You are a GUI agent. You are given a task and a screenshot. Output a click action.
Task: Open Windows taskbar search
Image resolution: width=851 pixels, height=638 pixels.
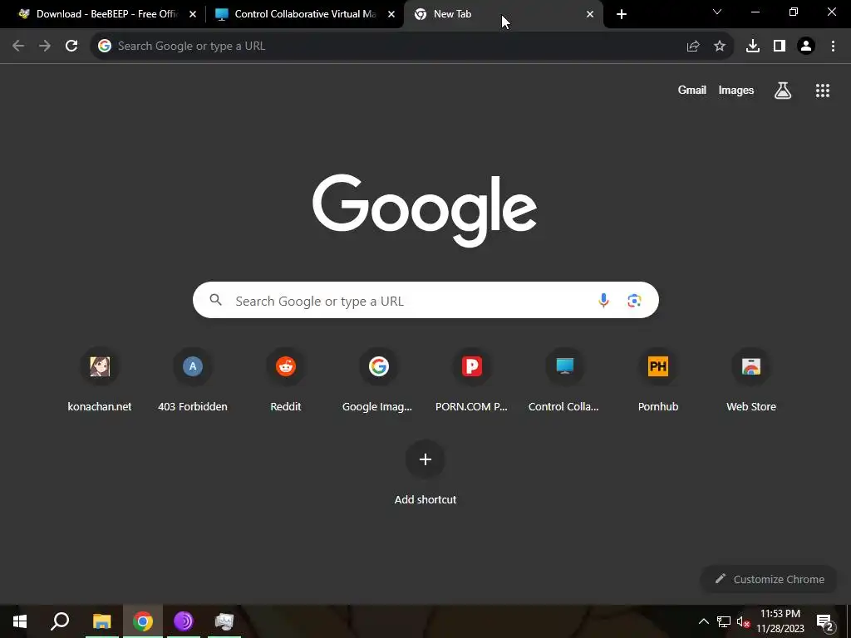point(60,621)
